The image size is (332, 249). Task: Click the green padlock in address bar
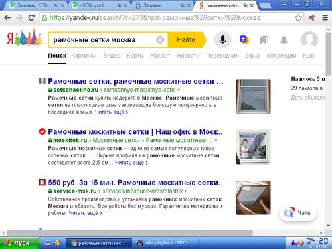coord(44,18)
